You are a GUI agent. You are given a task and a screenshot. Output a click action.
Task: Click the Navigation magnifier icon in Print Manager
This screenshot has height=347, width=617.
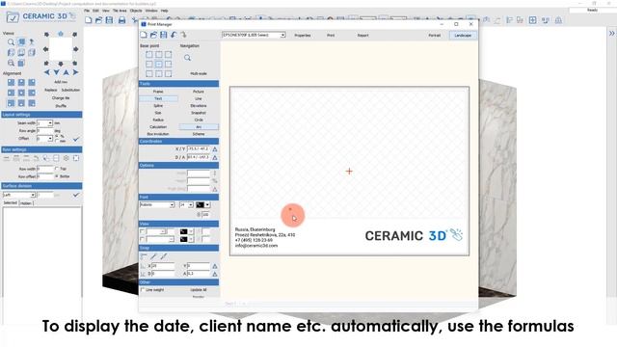click(x=187, y=58)
